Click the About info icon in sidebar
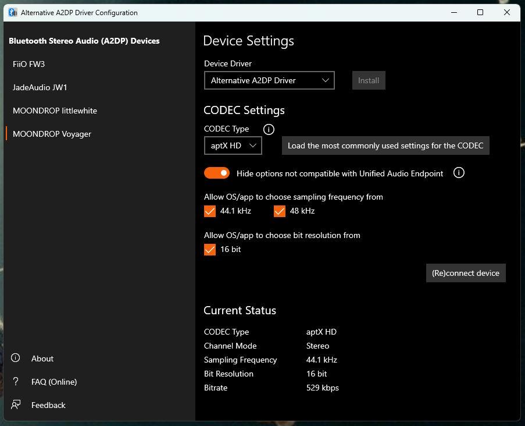The height and width of the screenshot is (426, 525). pyautogui.click(x=16, y=358)
